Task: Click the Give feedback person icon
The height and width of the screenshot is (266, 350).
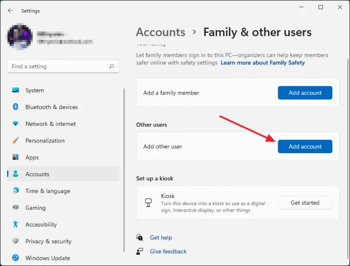Action: point(140,251)
